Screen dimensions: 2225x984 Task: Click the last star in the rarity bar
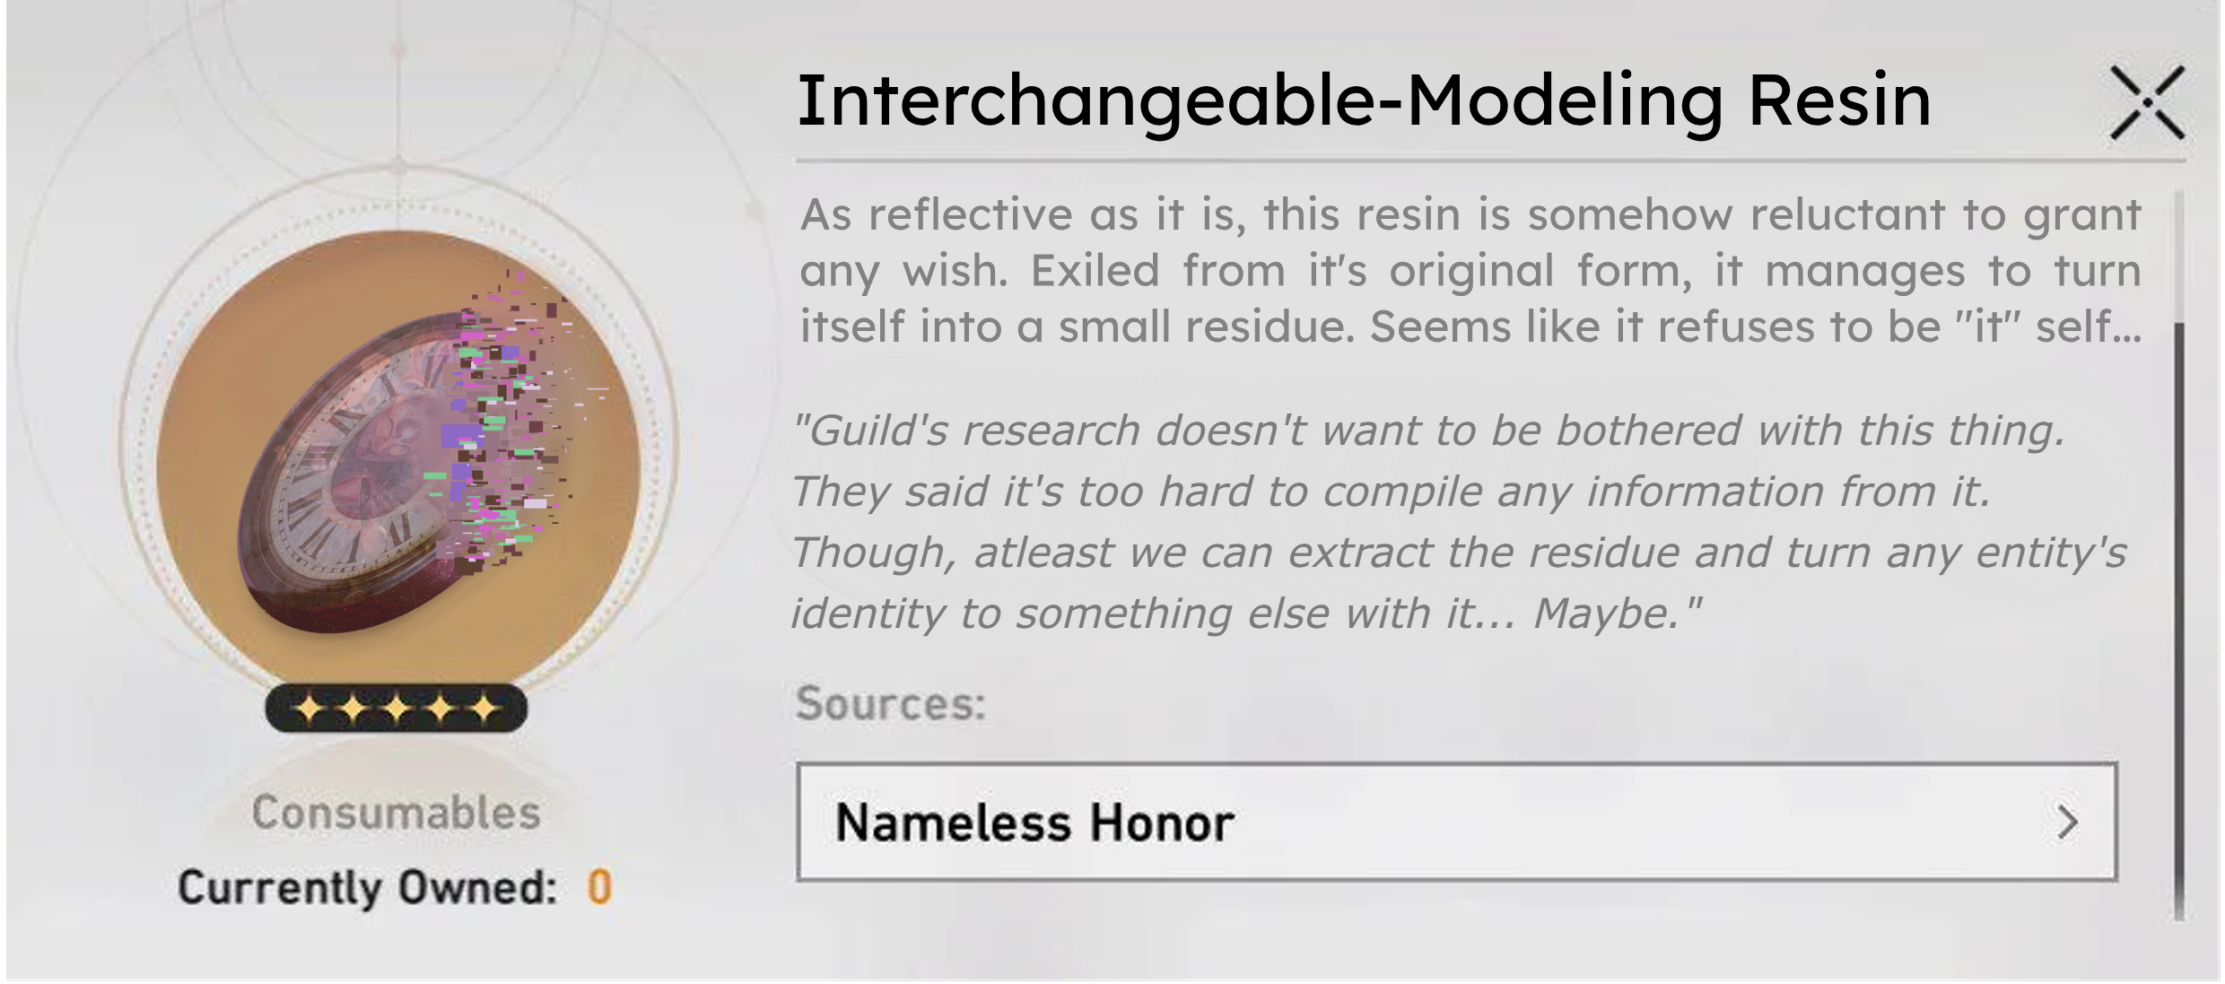point(484,710)
